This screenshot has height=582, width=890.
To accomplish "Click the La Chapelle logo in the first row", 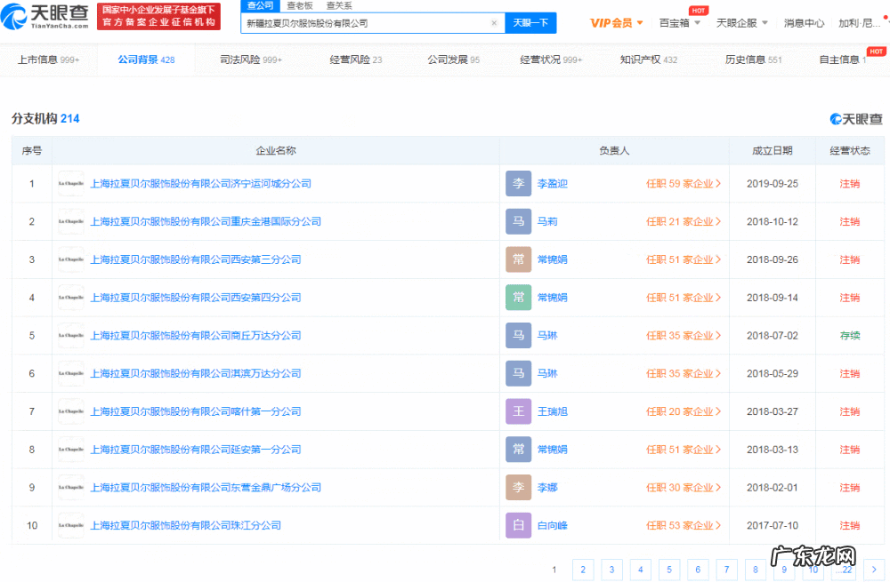I will [71, 183].
